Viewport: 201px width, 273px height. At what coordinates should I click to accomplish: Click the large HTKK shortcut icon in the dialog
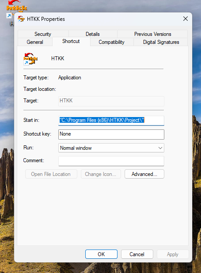30,58
